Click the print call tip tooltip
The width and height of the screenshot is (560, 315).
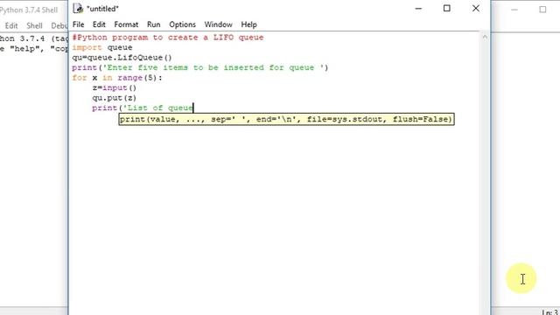coord(286,119)
